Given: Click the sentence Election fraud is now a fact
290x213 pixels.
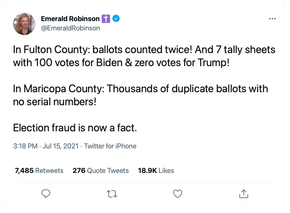Looking at the screenshot, I should click(x=75, y=128).
